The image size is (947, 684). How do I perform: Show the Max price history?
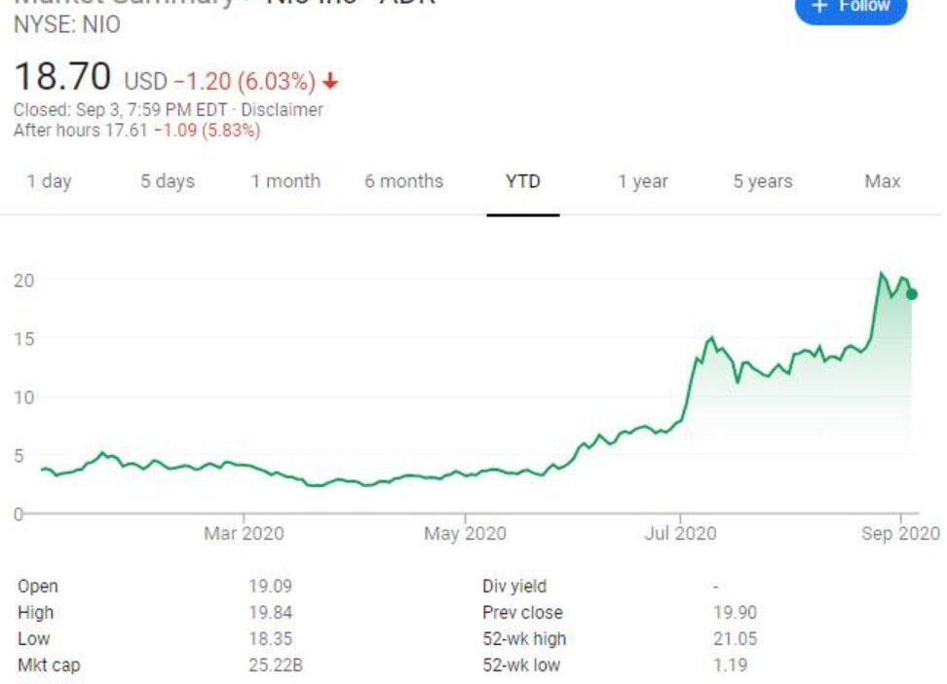coord(883,181)
